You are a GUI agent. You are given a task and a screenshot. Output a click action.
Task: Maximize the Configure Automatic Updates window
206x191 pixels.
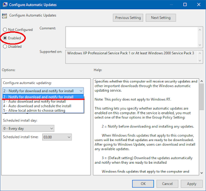point(185,5)
